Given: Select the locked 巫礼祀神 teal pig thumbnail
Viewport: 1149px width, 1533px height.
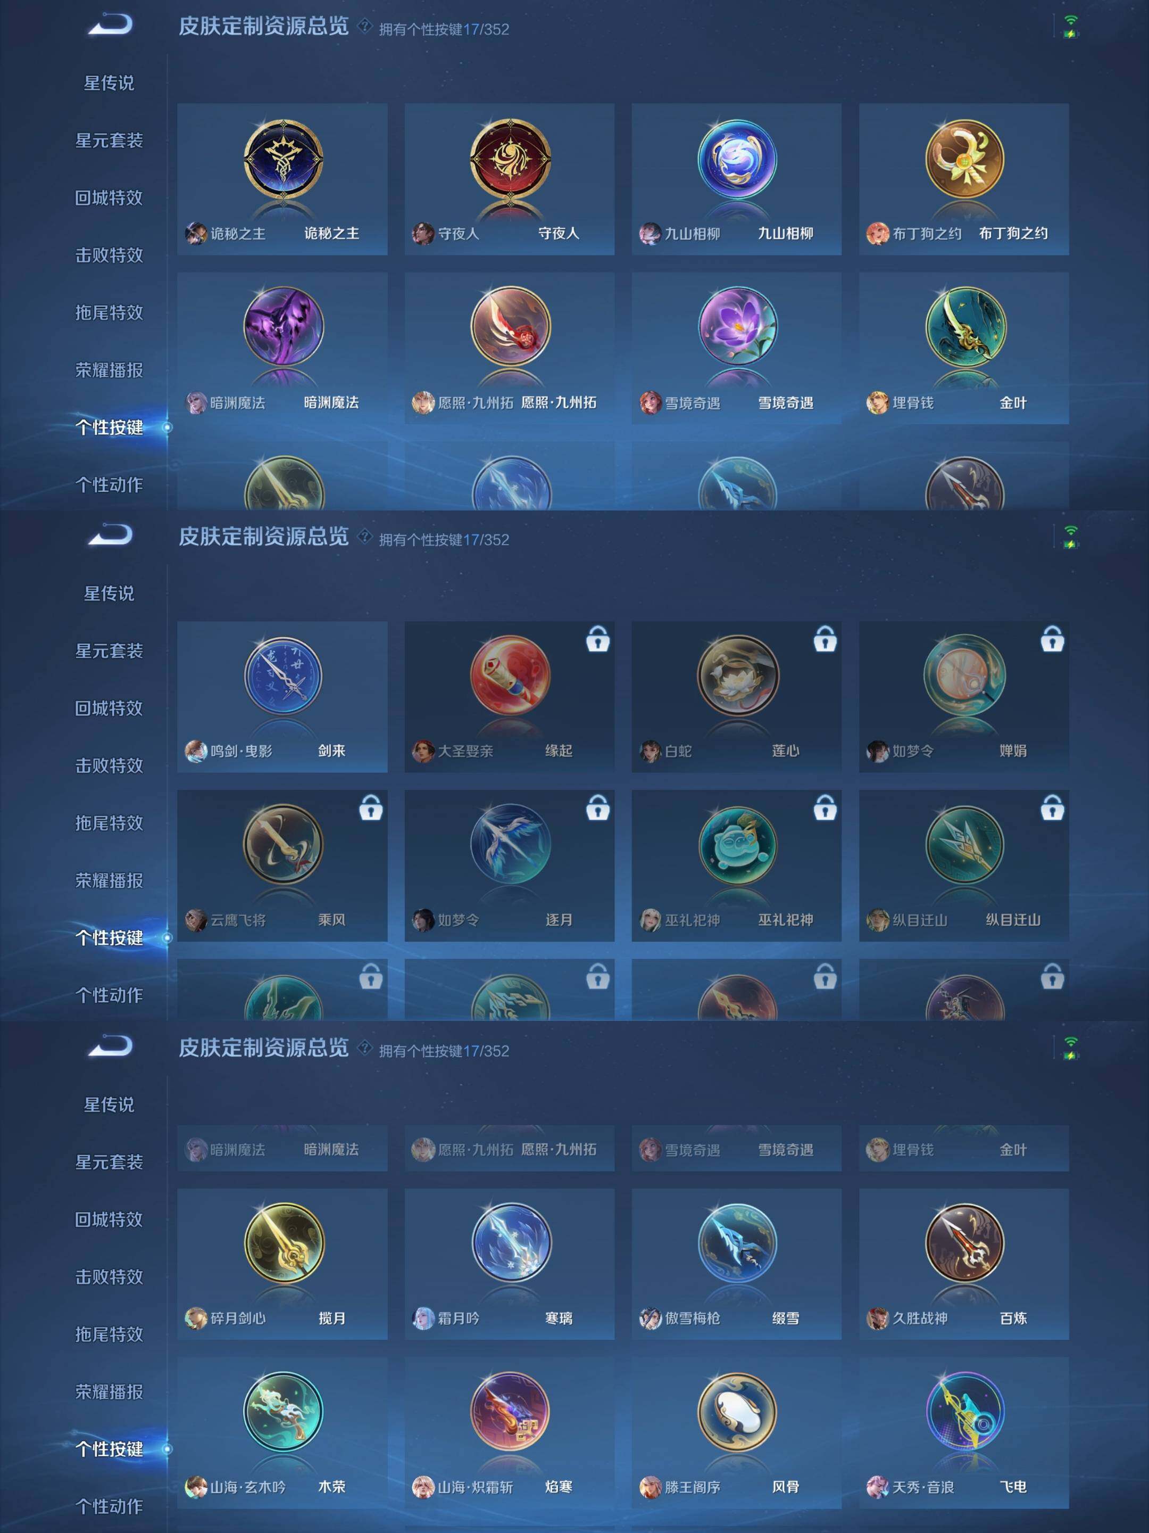Looking at the screenshot, I should pos(737,845).
